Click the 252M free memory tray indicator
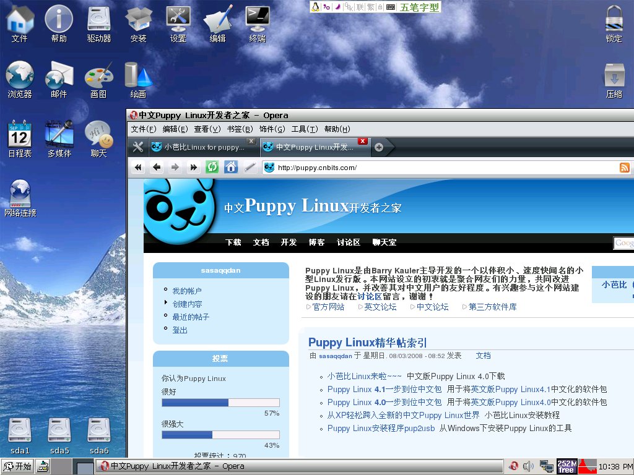 (x=567, y=466)
